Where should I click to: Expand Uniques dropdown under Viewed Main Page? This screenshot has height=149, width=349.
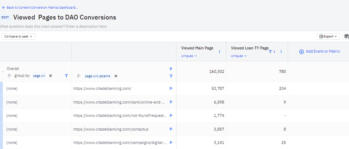point(189,56)
